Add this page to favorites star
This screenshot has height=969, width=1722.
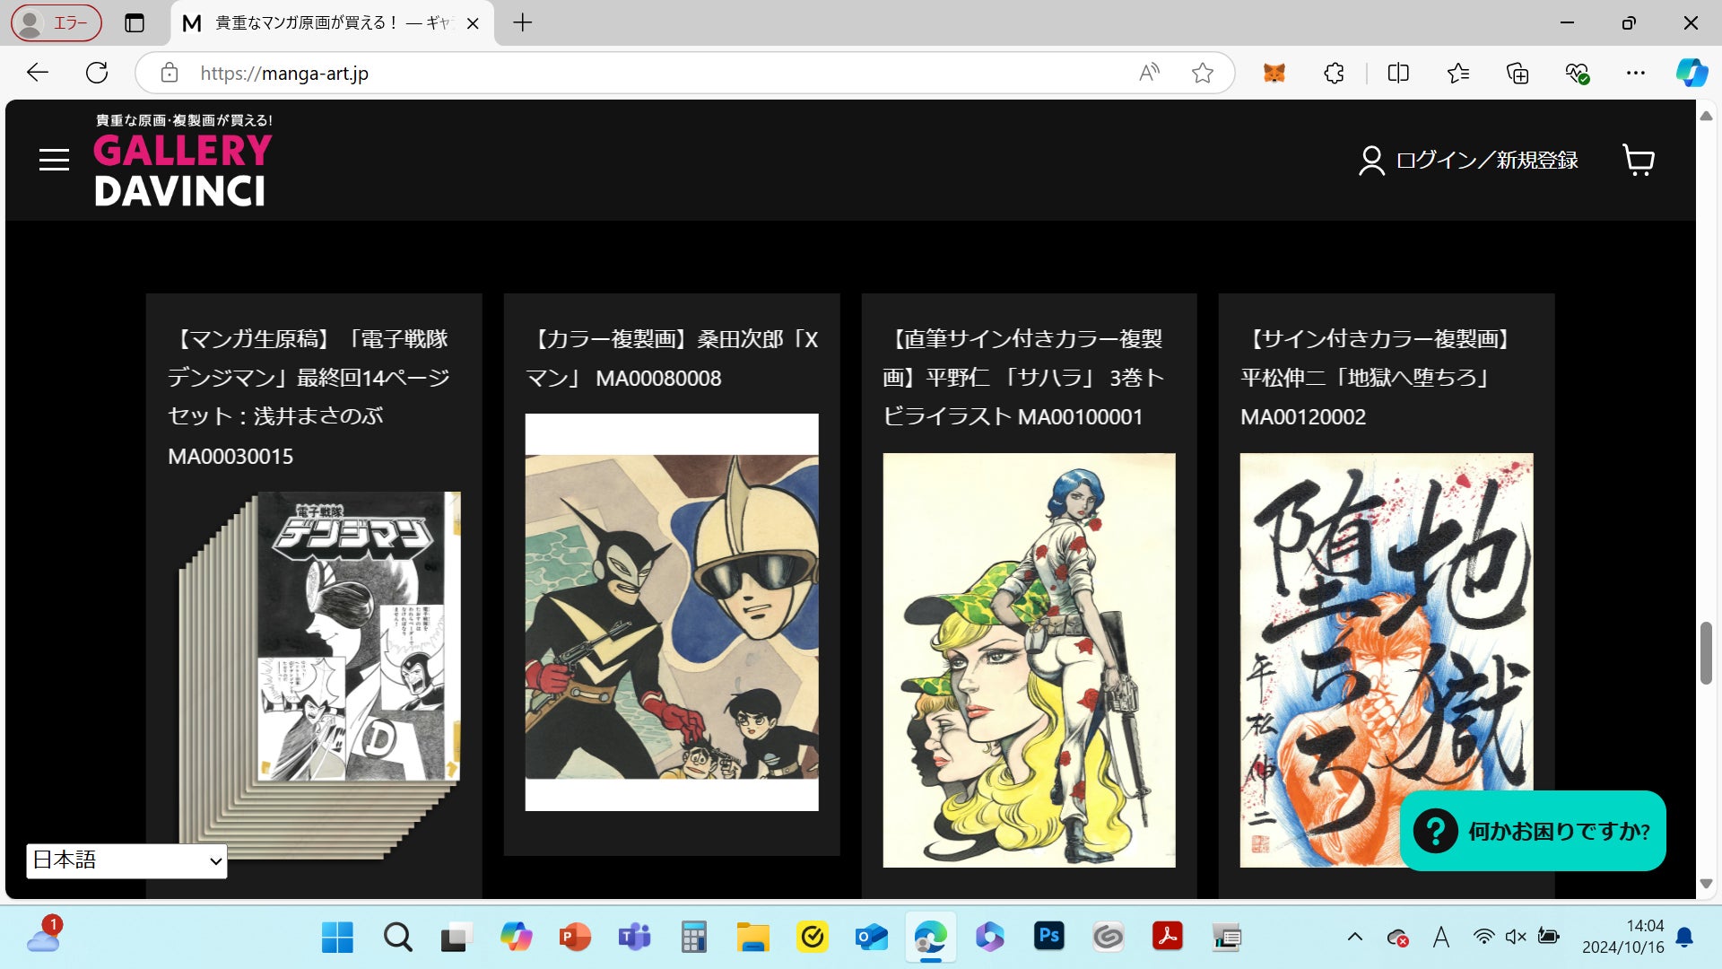(x=1203, y=73)
